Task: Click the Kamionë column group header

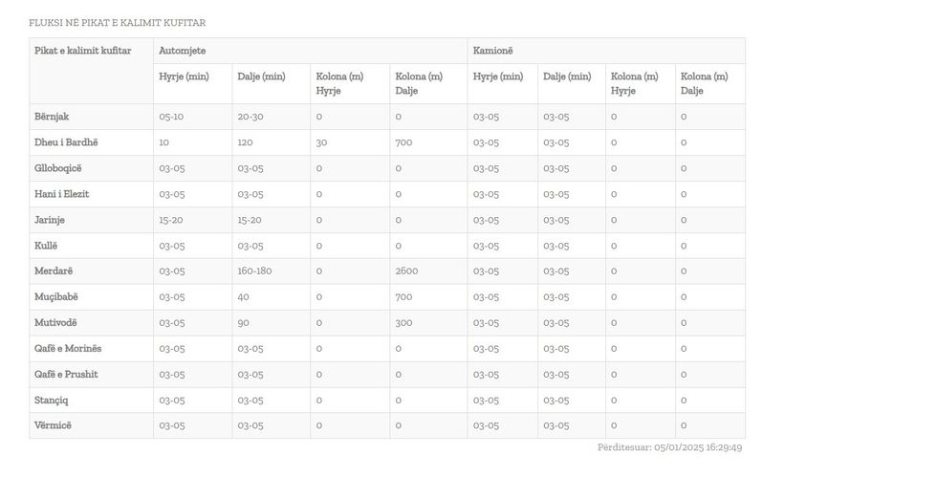Action: (493, 51)
